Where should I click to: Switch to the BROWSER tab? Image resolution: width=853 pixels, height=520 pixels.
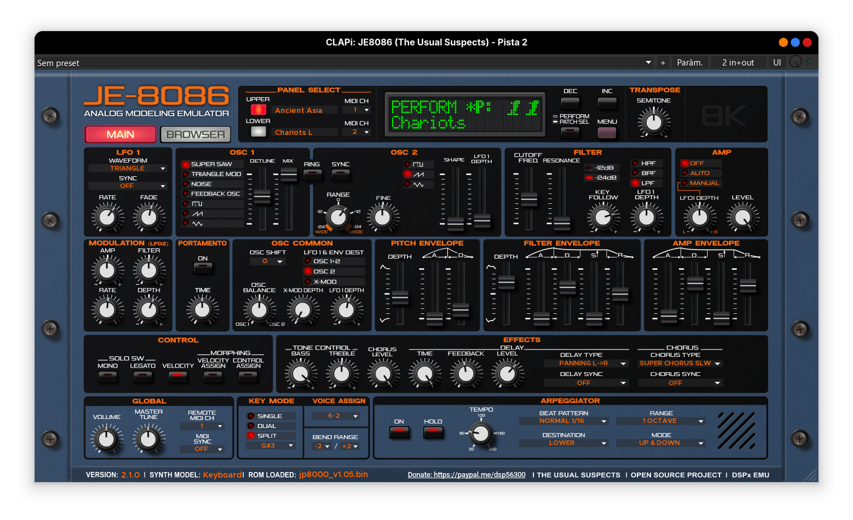pos(196,134)
